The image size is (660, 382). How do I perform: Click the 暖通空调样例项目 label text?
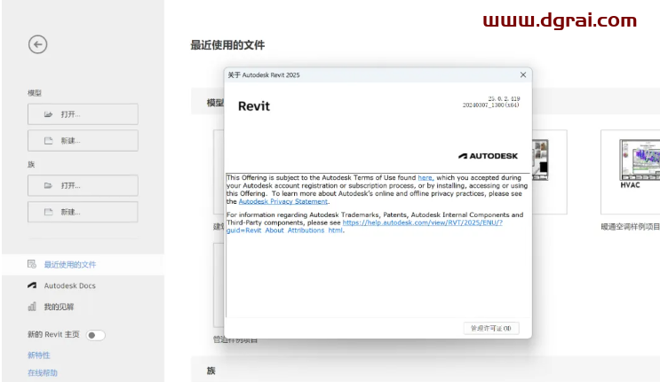[630, 227]
